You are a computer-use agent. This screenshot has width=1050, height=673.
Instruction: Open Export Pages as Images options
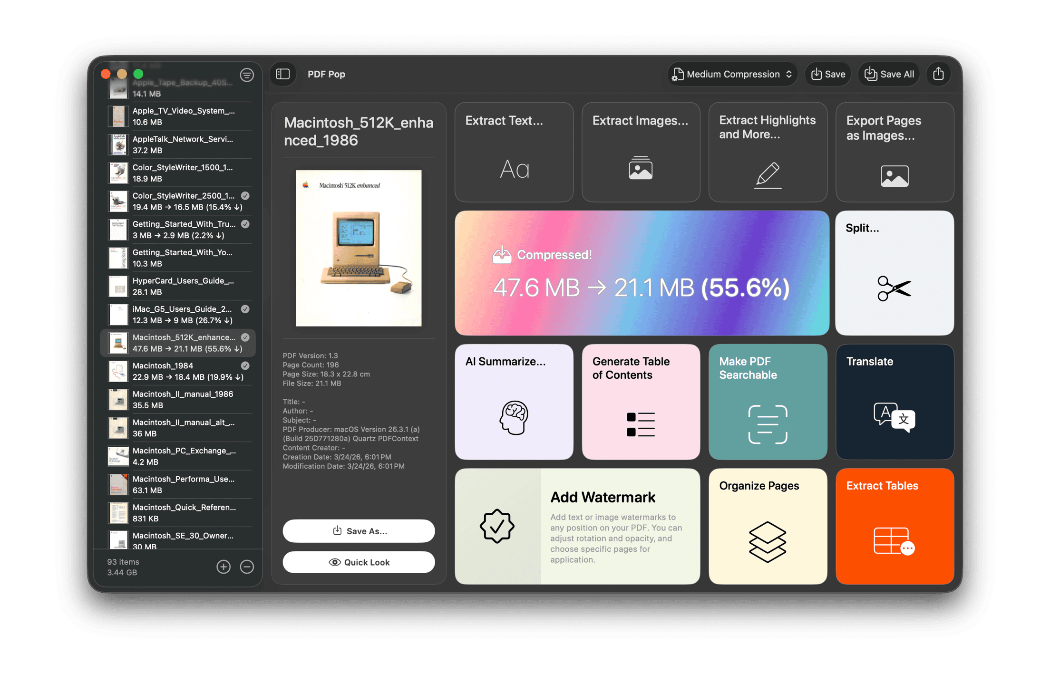[x=894, y=152]
